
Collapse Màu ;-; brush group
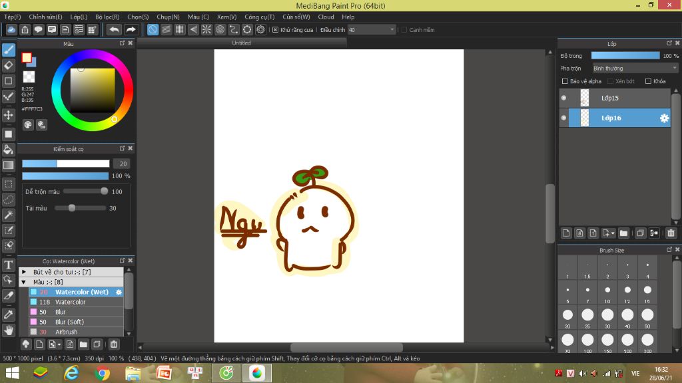(x=24, y=282)
